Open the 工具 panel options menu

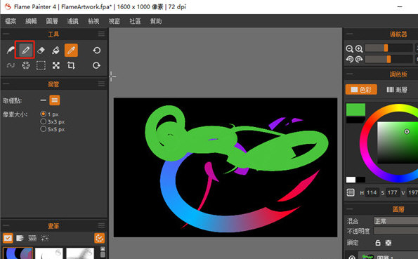101,34
